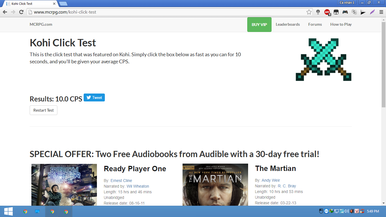Click the diamond swords image
Image resolution: width=386 pixels, height=217 pixels.
coord(324,60)
